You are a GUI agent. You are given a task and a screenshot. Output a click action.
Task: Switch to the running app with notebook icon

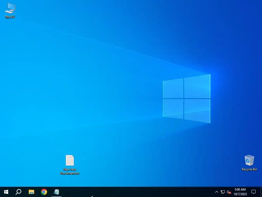(x=57, y=192)
